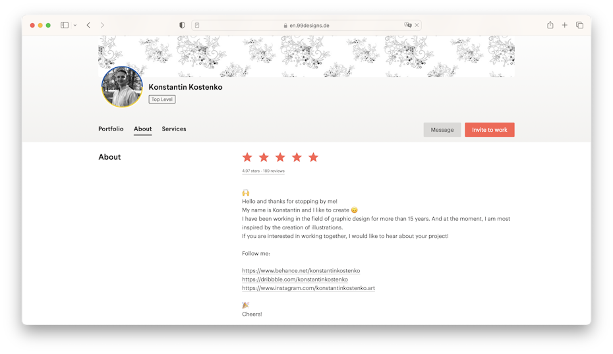Go back with the left arrow
613x354 pixels.
(89, 25)
